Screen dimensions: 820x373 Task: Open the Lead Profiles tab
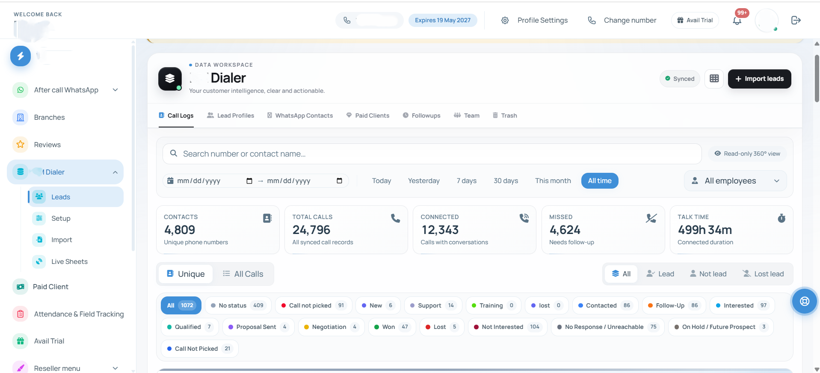(231, 115)
